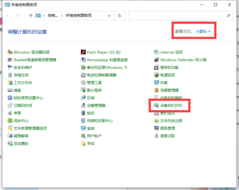Open the 声音 speaker icon
This screenshot has height=190, width=239.
(10, 113)
